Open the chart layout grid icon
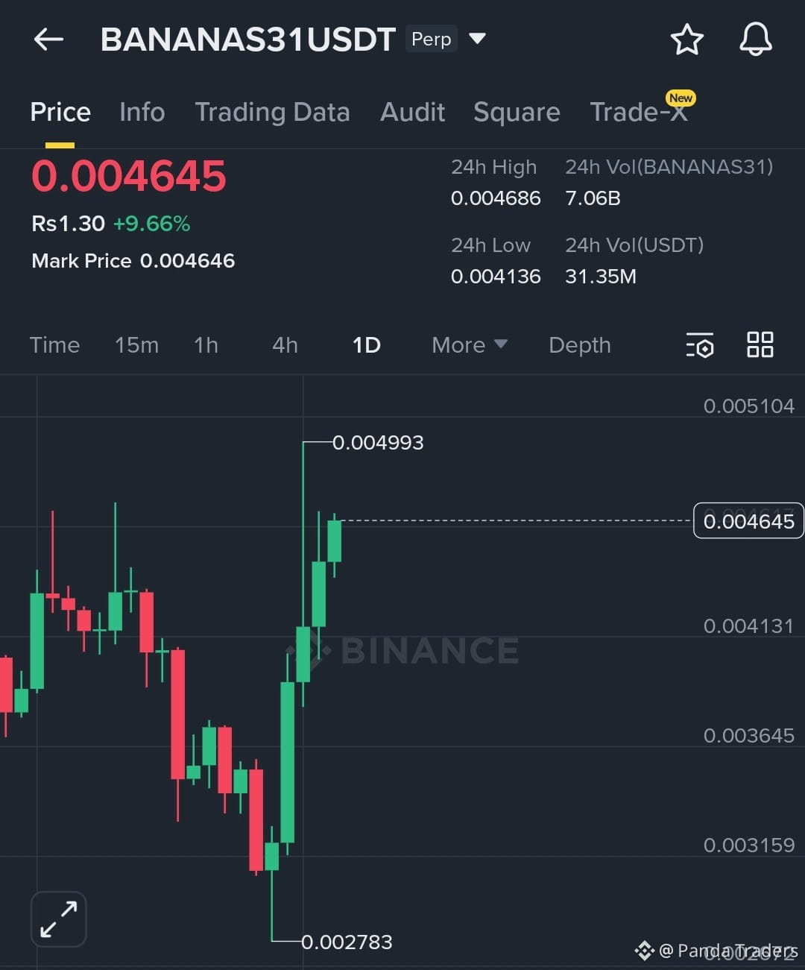This screenshot has height=970, width=805. click(x=760, y=344)
